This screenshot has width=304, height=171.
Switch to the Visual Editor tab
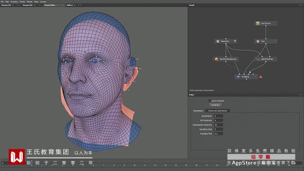coord(50,5)
